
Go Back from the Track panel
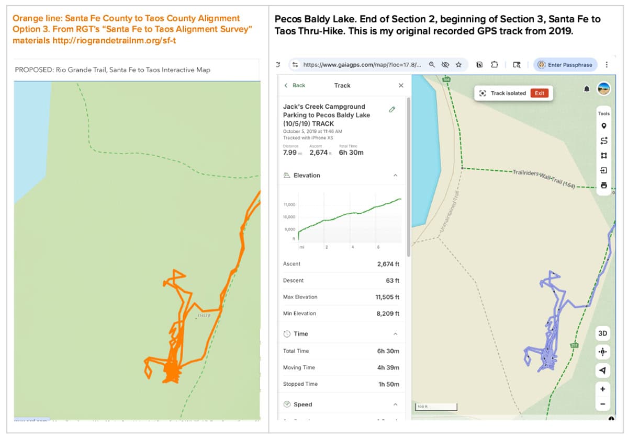[295, 85]
